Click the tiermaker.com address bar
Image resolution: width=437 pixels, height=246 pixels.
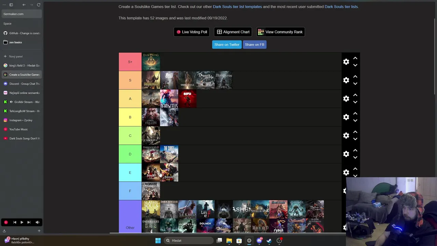point(22,14)
